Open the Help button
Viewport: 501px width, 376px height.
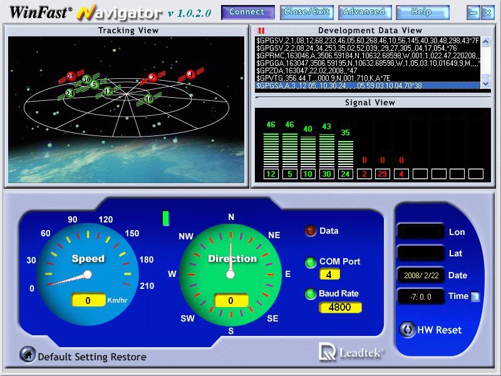[x=422, y=12]
